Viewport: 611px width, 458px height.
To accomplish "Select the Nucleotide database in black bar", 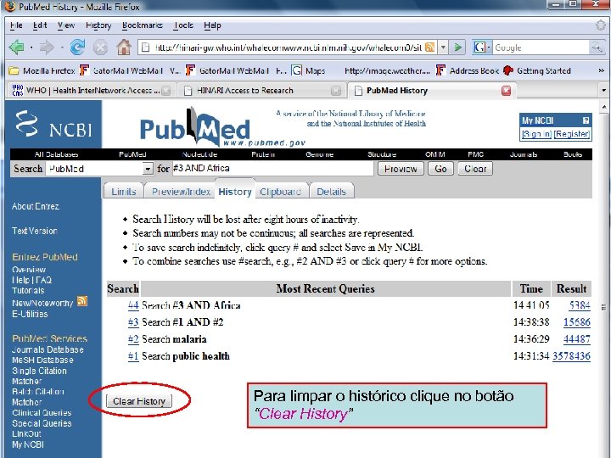I will (199, 154).
